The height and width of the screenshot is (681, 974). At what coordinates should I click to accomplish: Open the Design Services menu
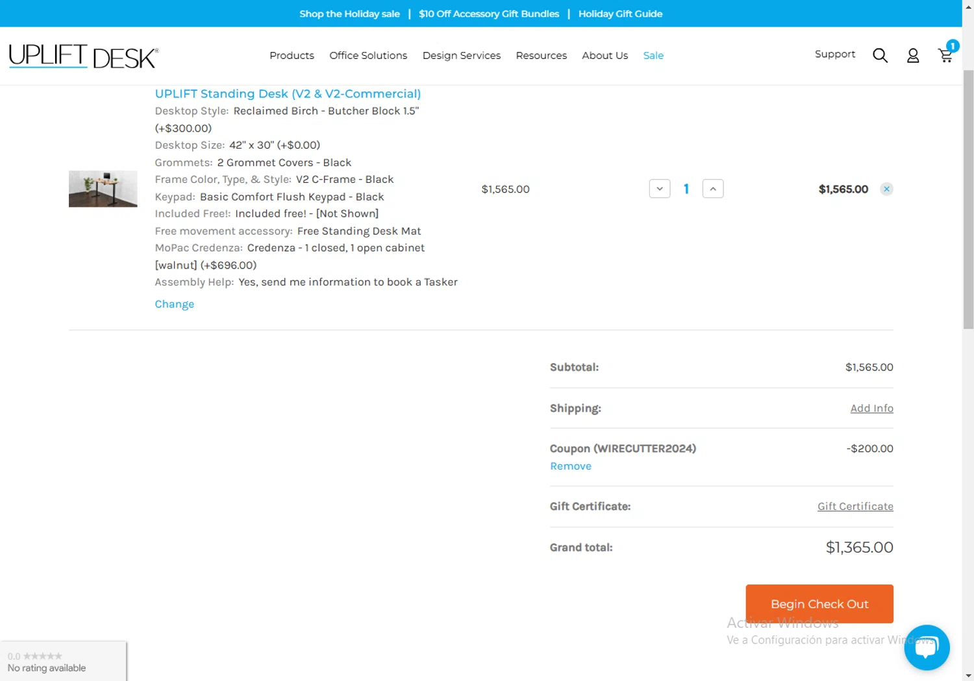[x=462, y=56]
